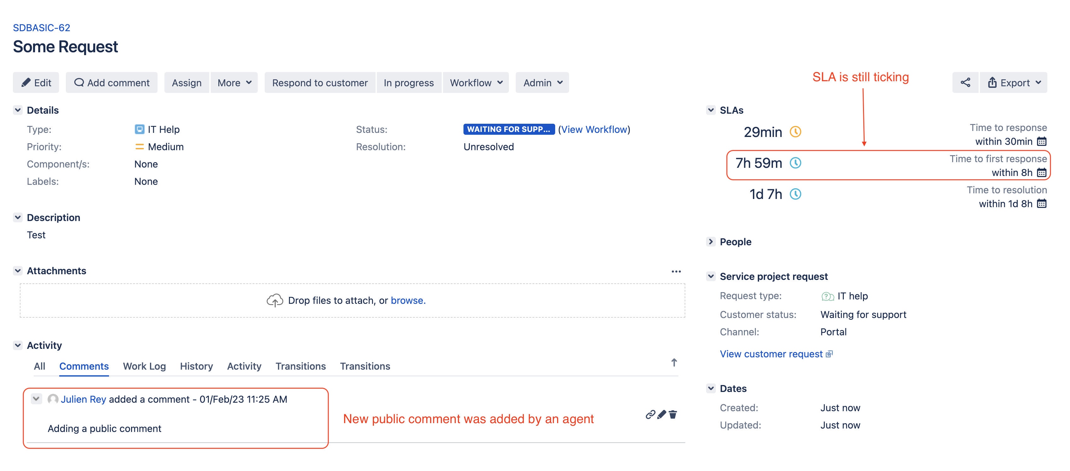Viewport: 1070px width, 471px height.
Task: Open calendar icon for Time to response
Action: click(1041, 141)
